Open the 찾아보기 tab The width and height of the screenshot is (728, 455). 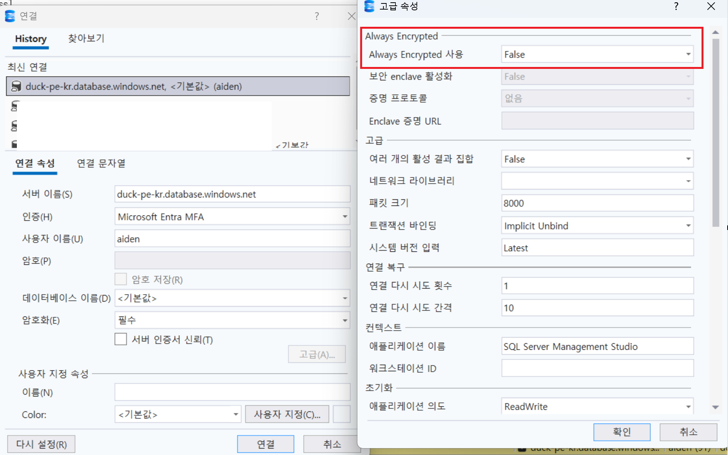[86, 38]
